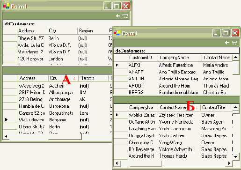Select the 'Yoshi Tannamuri' cell
Screen dimensions: 241x170
(179, 129)
